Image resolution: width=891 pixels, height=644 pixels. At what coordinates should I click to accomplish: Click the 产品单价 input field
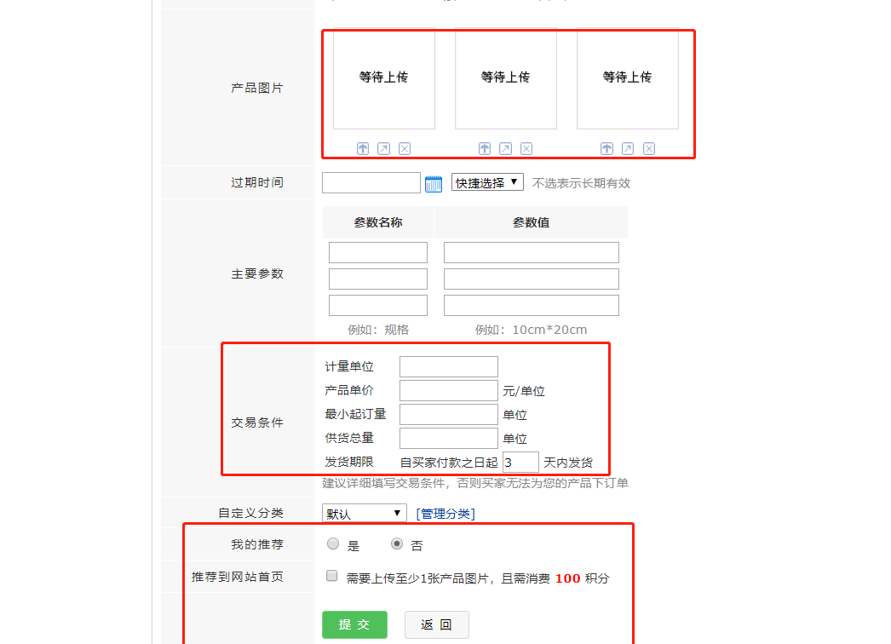tap(448, 391)
